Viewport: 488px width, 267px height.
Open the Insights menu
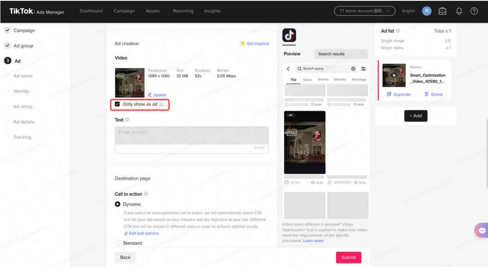(212, 11)
